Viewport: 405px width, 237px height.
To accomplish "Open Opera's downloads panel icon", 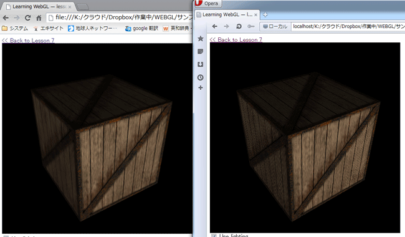I will [x=201, y=64].
